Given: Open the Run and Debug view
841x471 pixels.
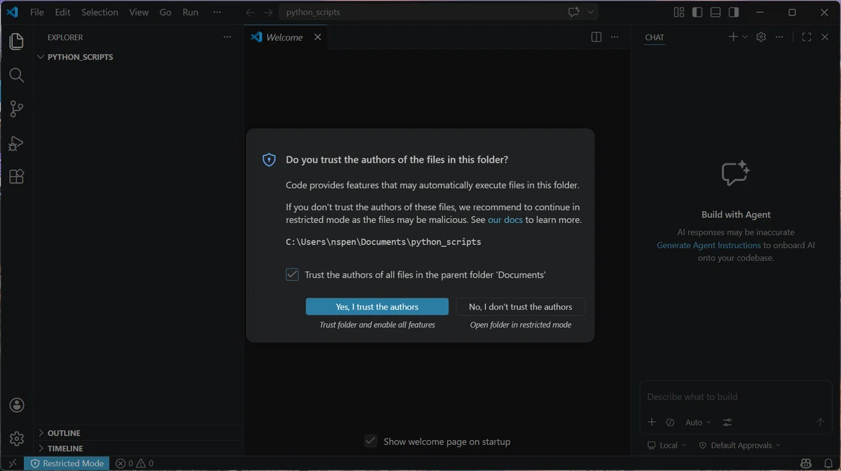Looking at the screenshot, I should pyautogui.click(x=17, y=143).
